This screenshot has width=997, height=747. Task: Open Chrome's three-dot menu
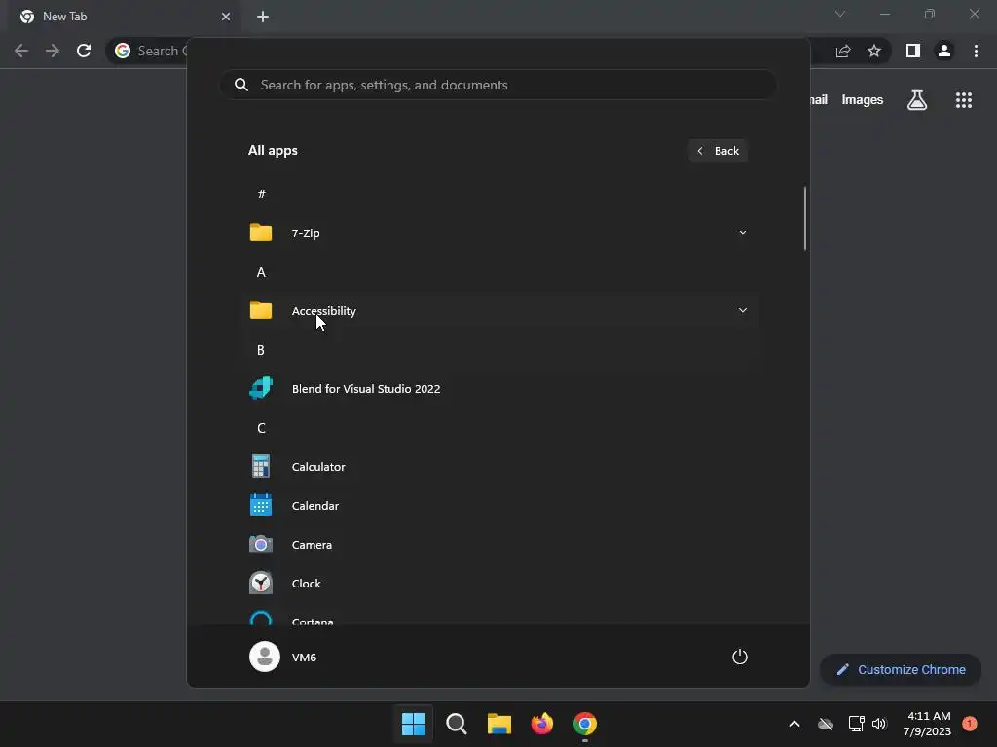[976, 51]
